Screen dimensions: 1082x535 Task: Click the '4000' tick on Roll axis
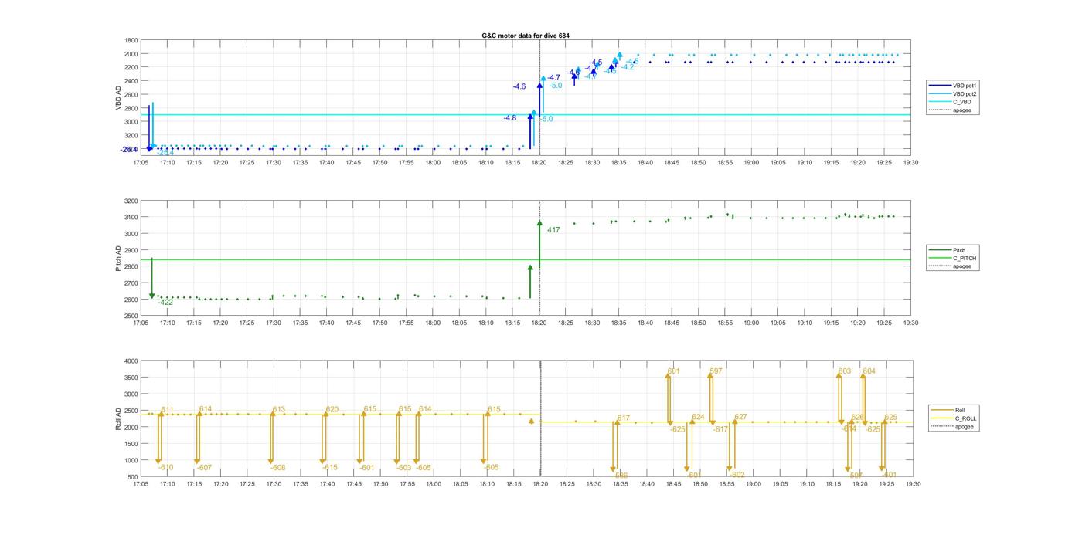[131, 361]
